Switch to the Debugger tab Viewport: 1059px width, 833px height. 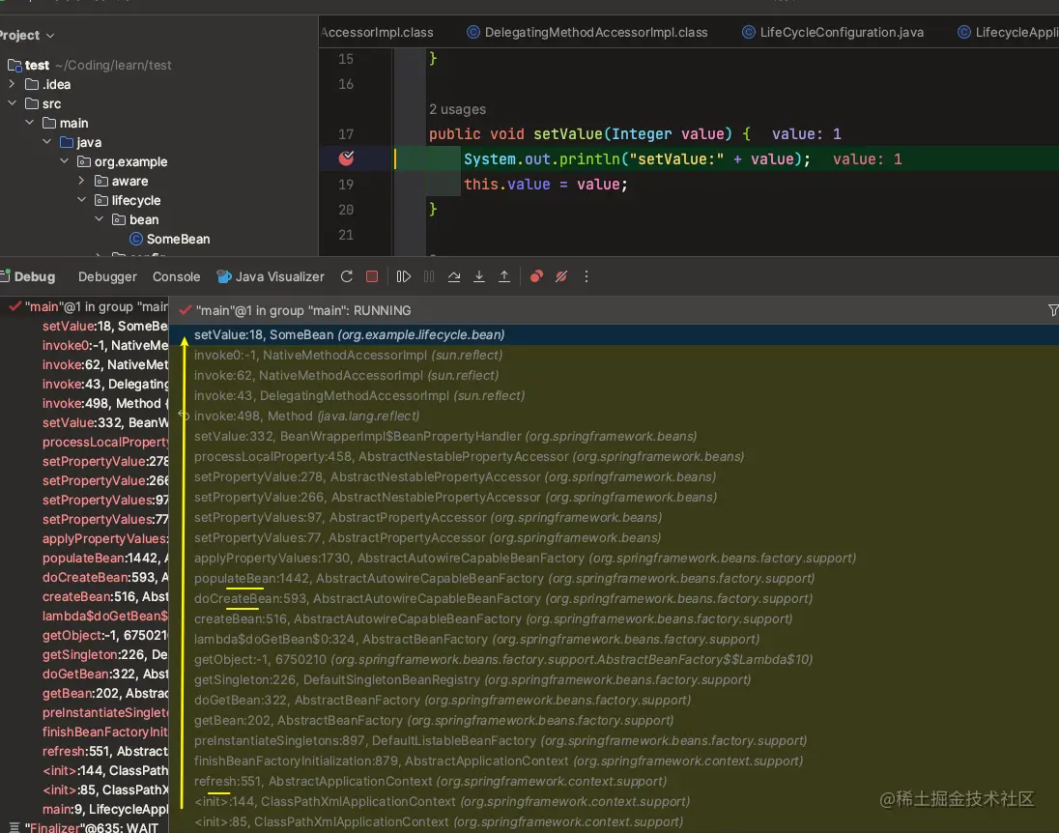107,276
